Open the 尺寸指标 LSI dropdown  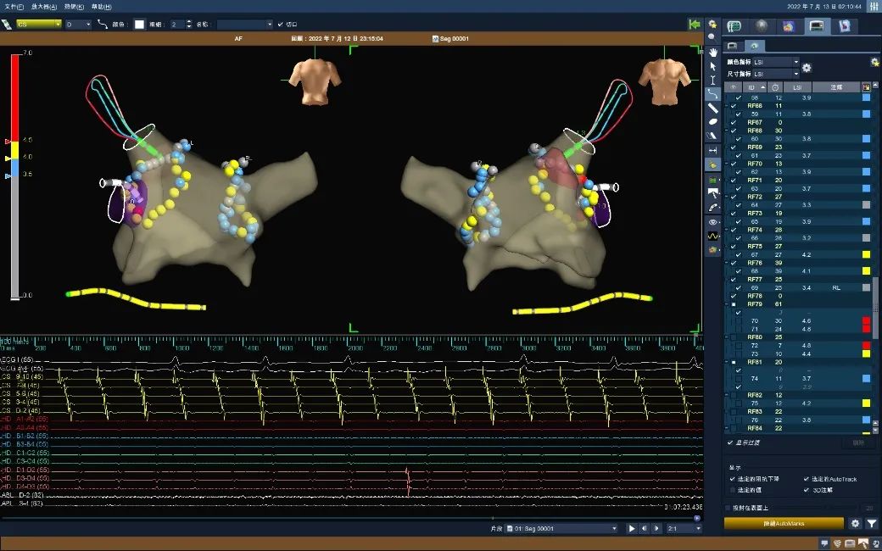tap(776, 74)
